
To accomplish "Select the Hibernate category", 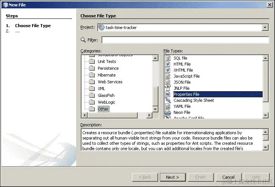I will pos(107,75).
